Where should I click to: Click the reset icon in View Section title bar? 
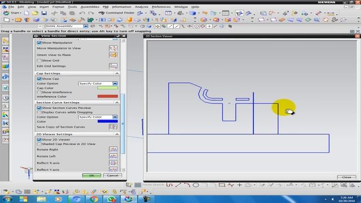[x=118, y=36]
